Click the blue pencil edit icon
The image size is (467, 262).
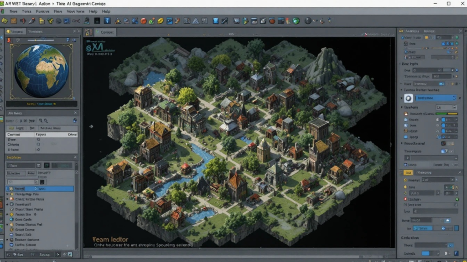(170, 21)
